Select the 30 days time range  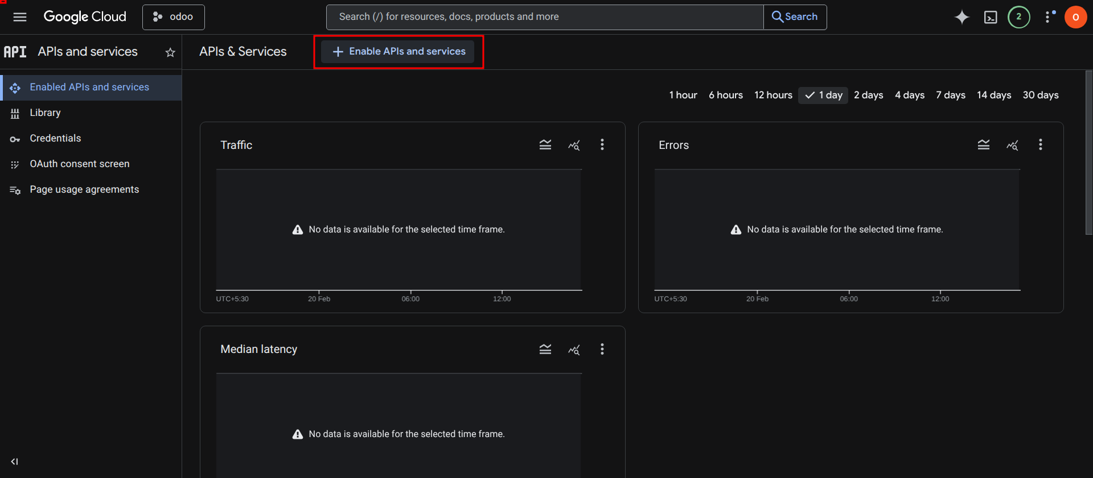[1041, 95]
